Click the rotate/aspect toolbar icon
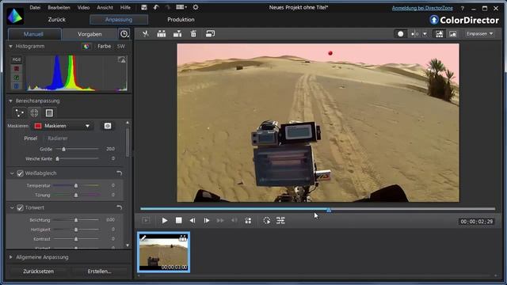507x285 pixels. [x=210, y=33]
